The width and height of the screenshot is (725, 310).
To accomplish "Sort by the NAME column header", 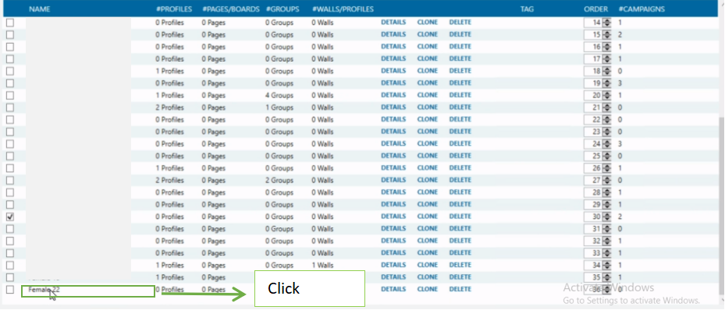I will coord(39,9).
